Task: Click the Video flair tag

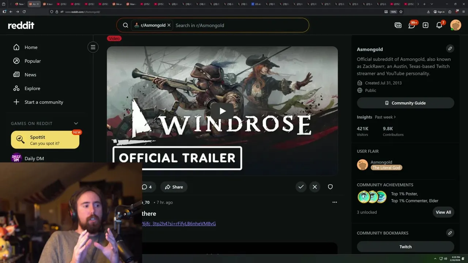Action: tap(114, 38)
